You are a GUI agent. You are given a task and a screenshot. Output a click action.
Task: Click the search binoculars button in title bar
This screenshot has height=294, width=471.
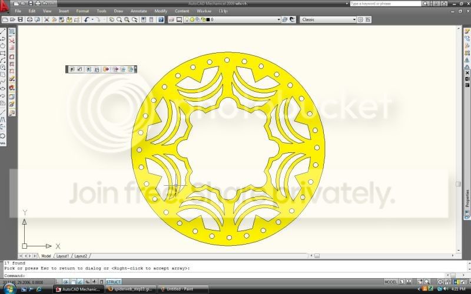click(425, 4)
